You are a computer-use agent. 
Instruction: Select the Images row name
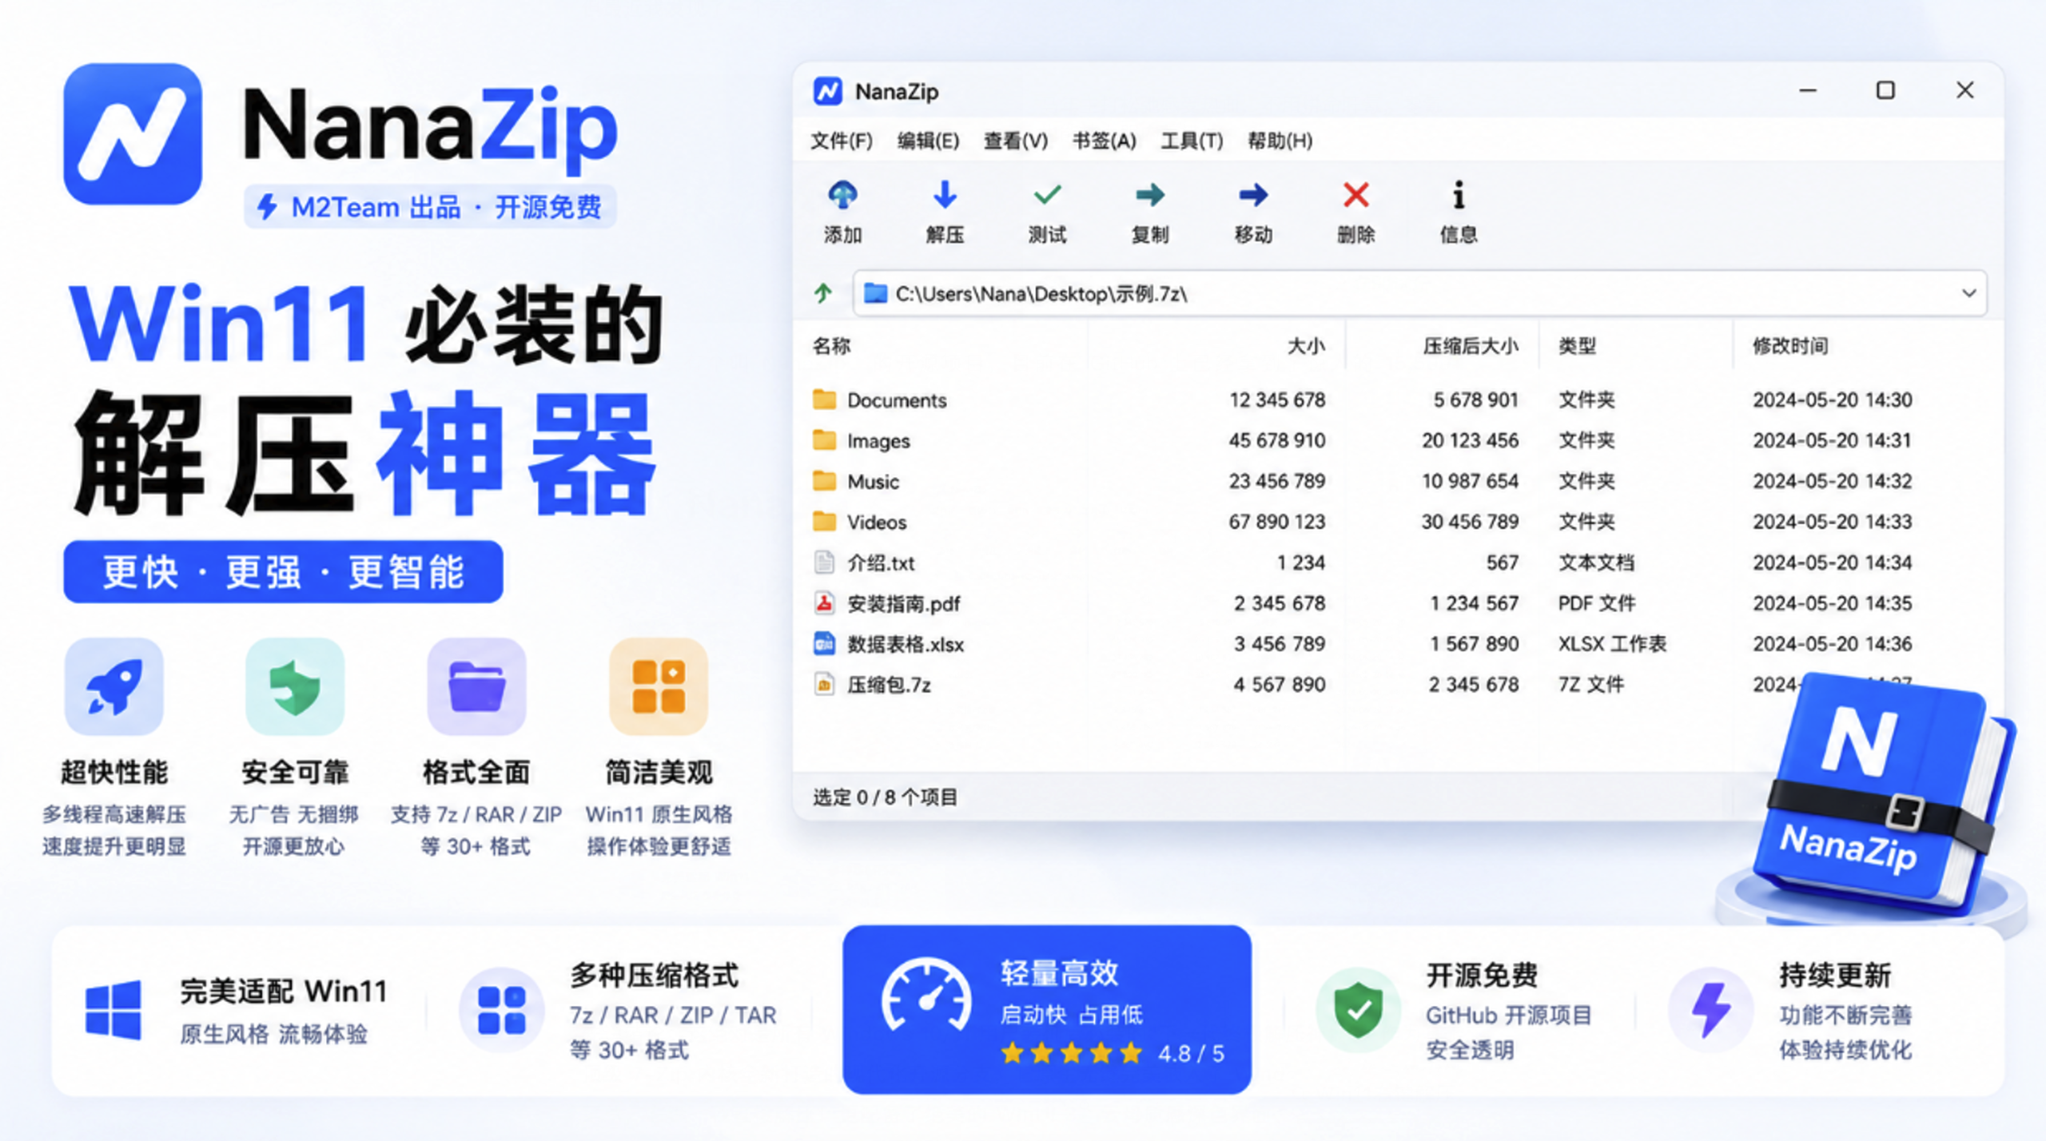[878, 440]
